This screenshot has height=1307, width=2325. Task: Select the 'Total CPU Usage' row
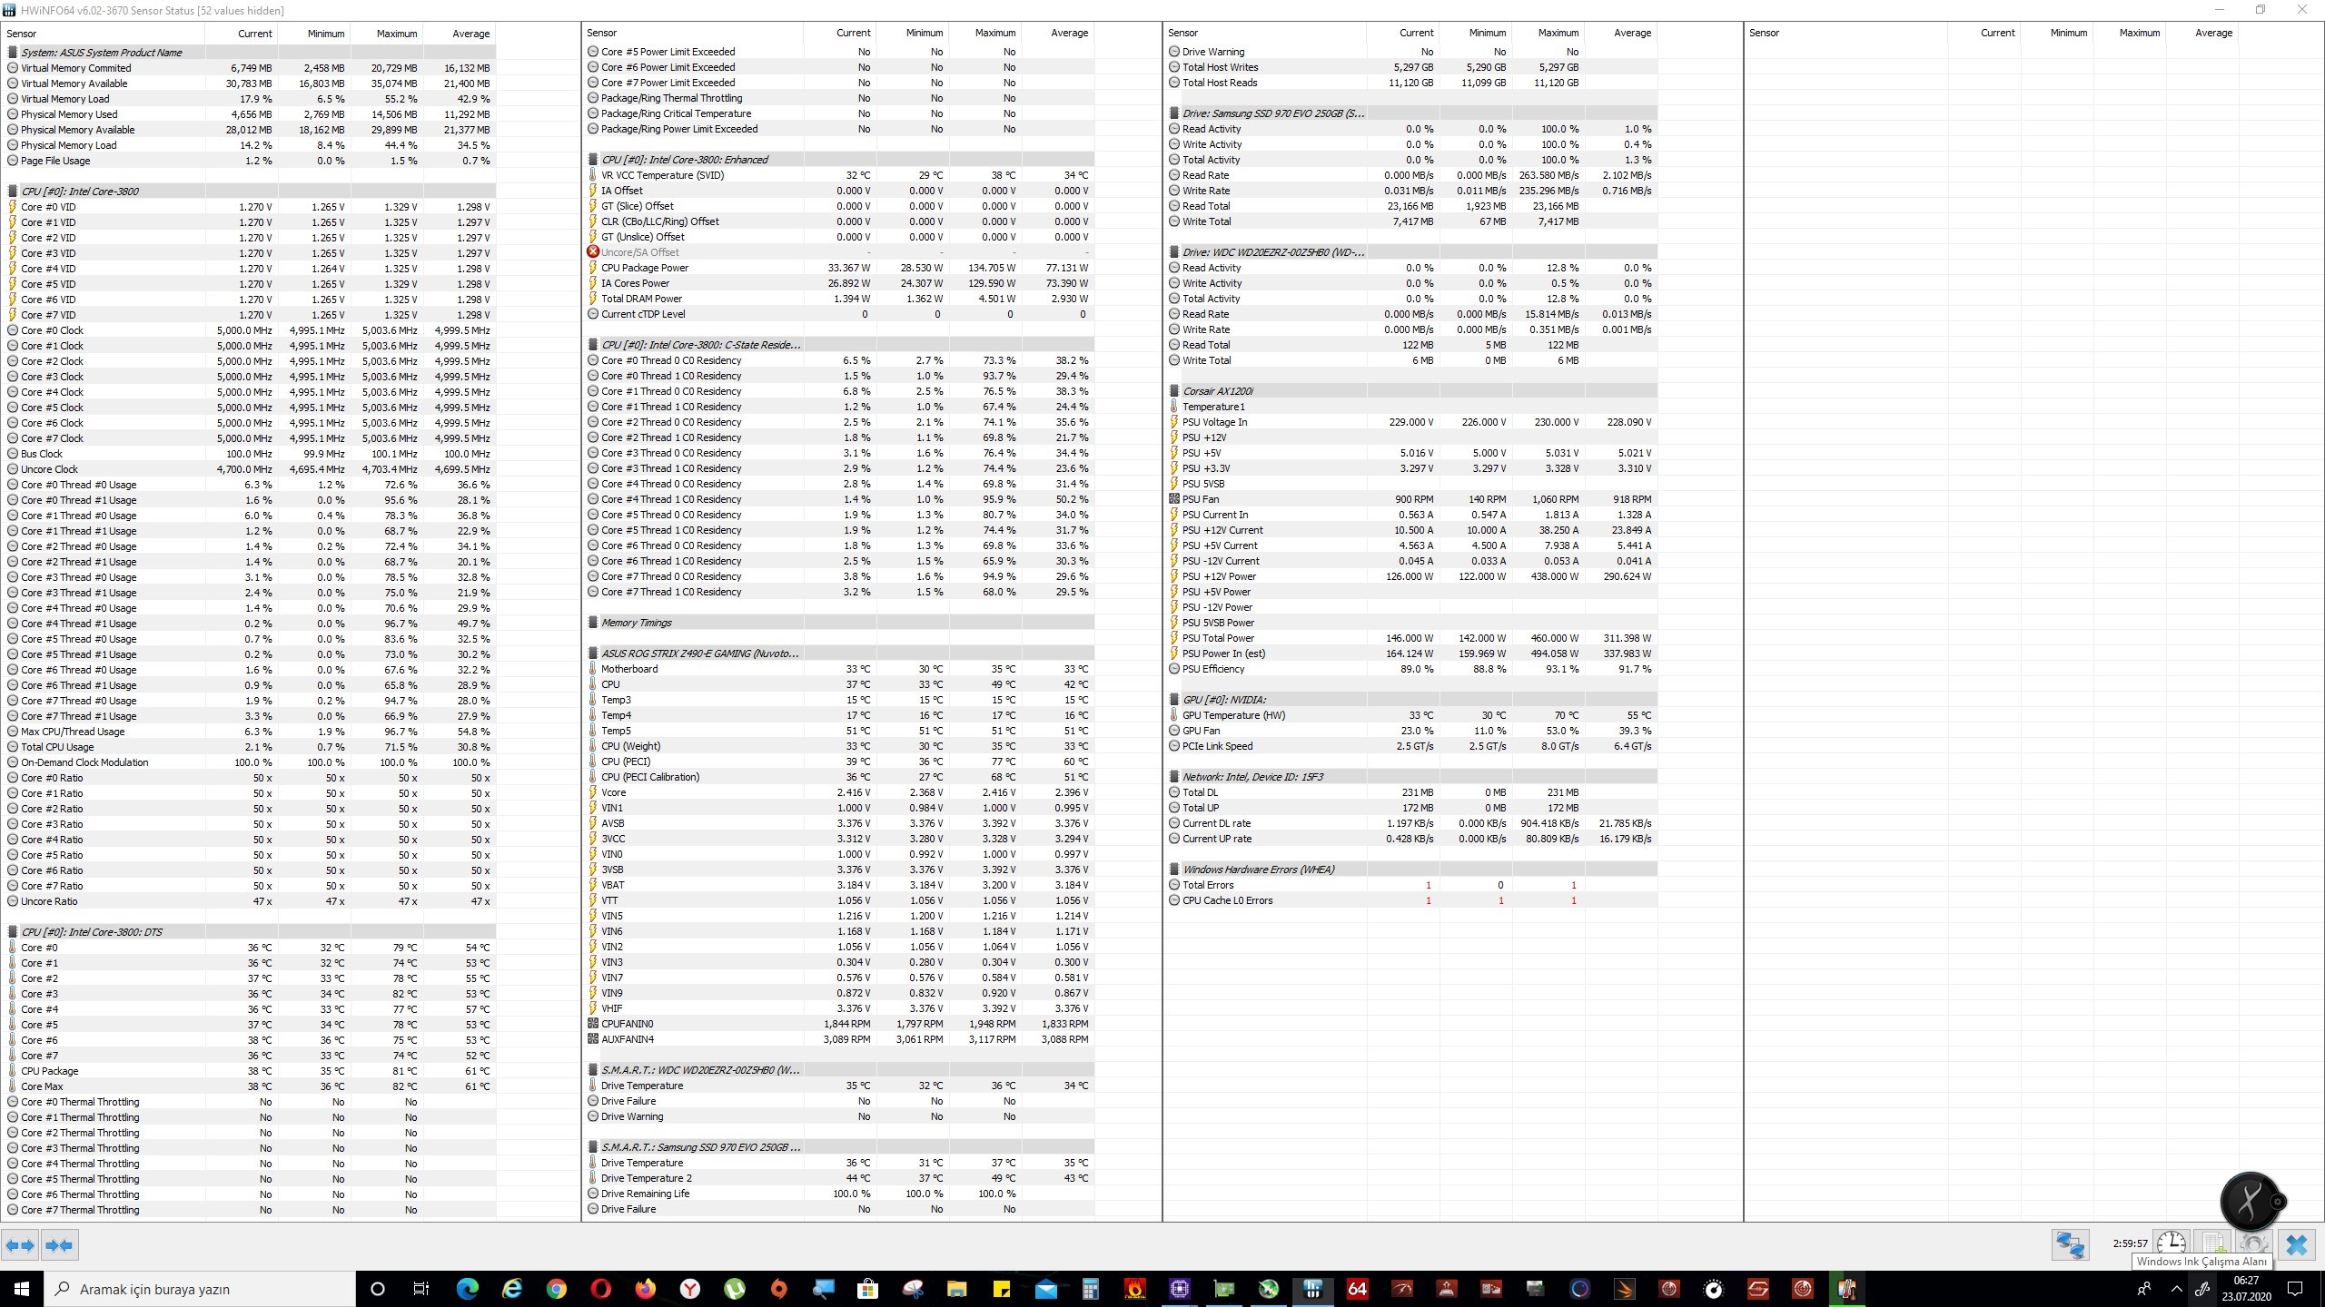(x=250, y=747)
